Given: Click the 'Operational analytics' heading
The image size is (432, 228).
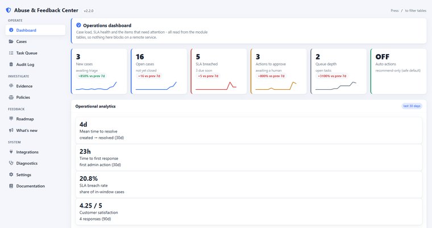Looking at the screenshot, I should [95, 106].
